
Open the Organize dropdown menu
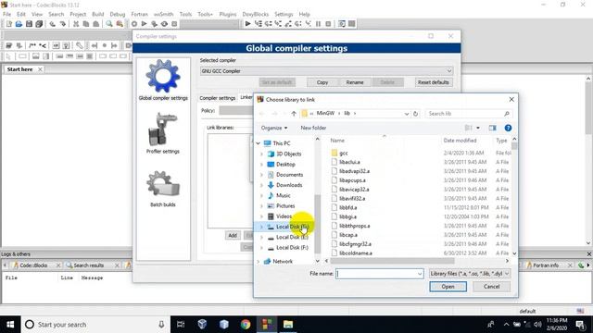pyautogui.click(x=274, y=128)
